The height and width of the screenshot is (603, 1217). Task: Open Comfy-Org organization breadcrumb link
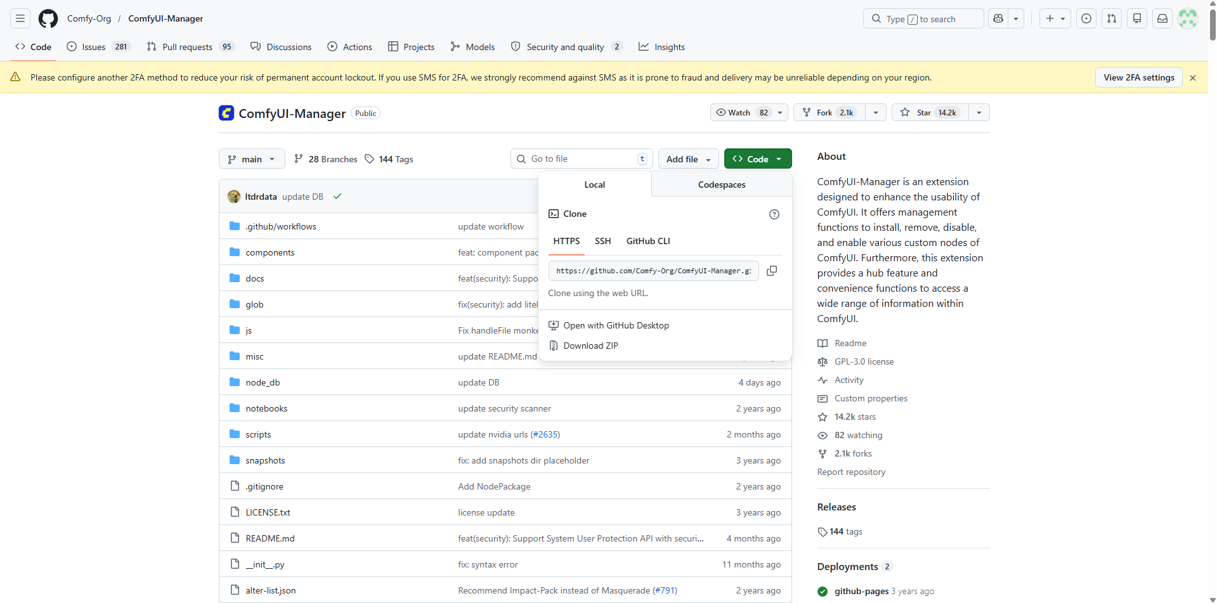89,18
